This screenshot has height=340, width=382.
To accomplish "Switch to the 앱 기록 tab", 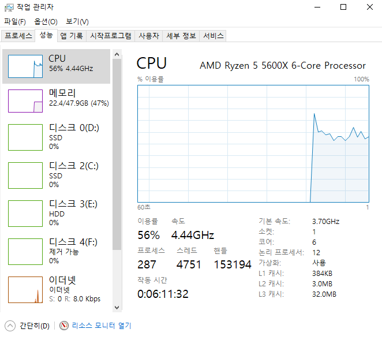I will coord(72,36).
